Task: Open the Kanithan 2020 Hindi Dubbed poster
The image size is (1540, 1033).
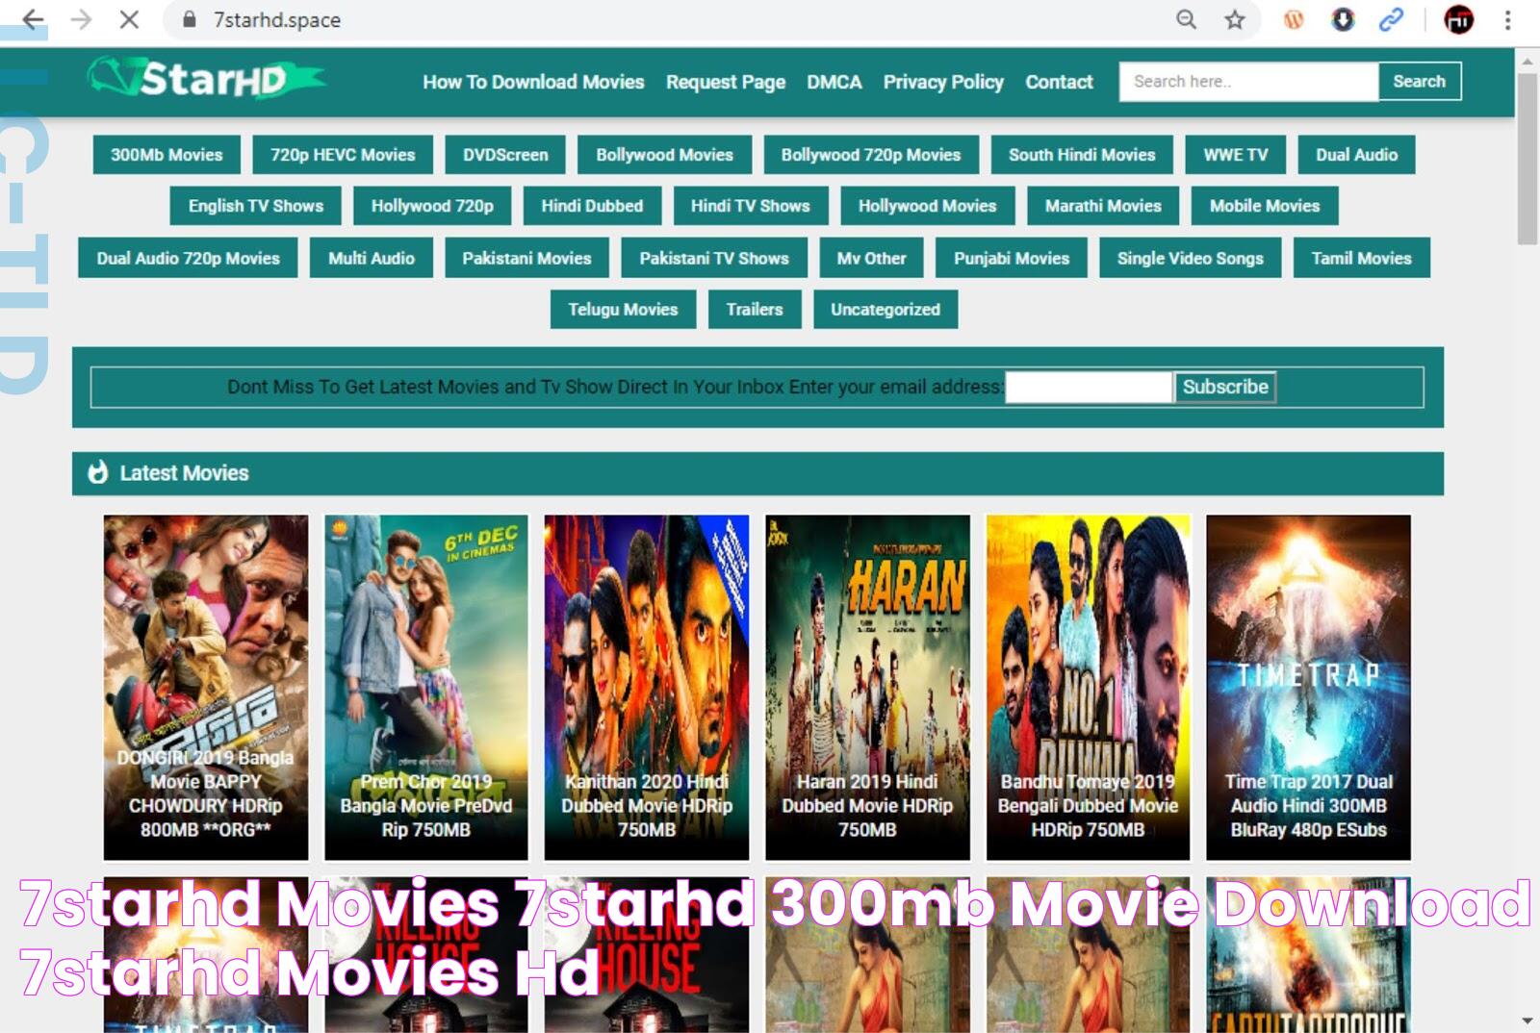Action: pyautogui.click(x=647, y=687)
